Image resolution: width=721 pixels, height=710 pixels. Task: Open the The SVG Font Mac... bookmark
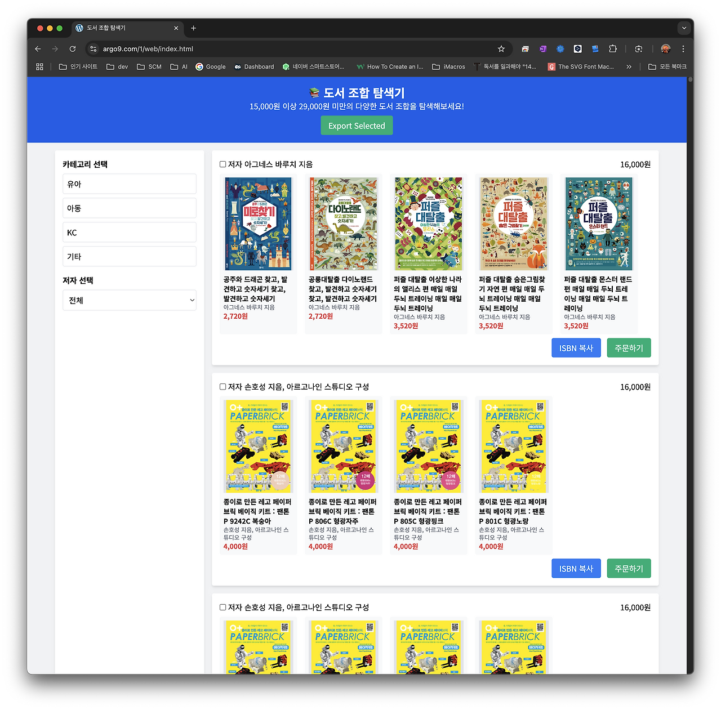click(x=581, y=66)
